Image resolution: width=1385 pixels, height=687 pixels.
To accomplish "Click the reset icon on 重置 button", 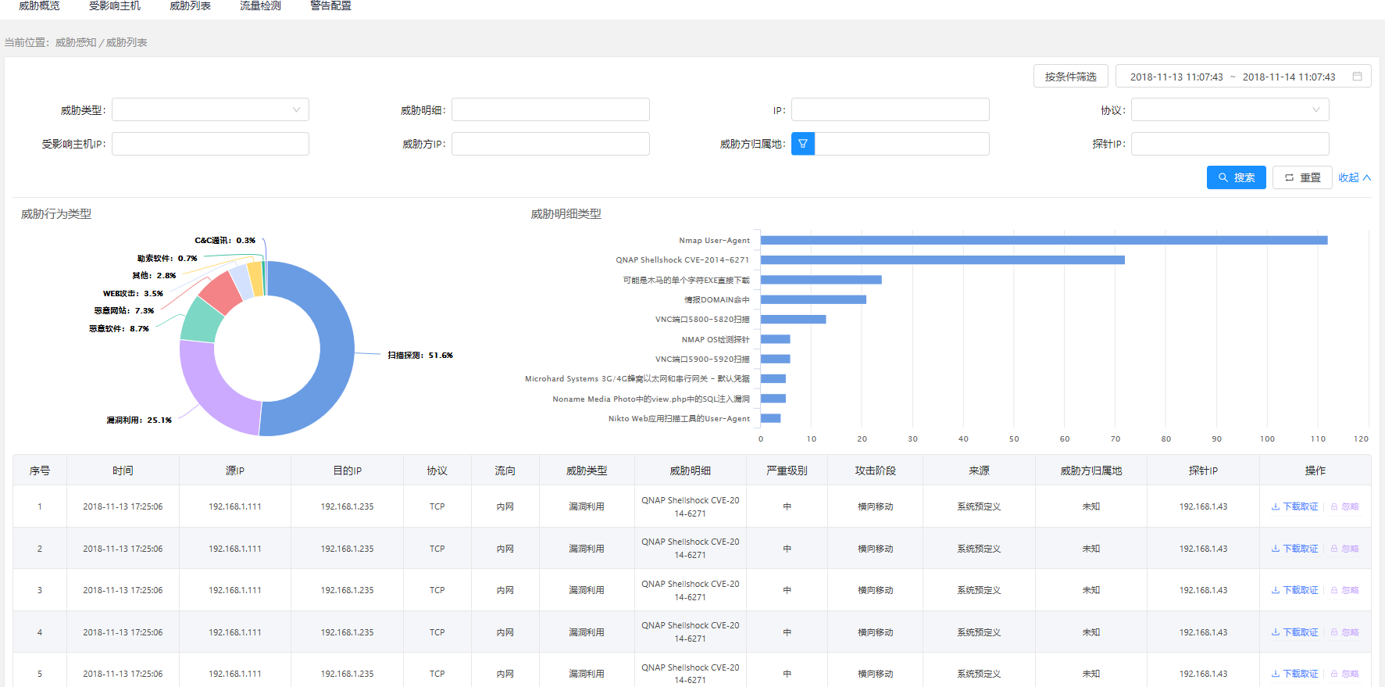I will point(1289,177).
